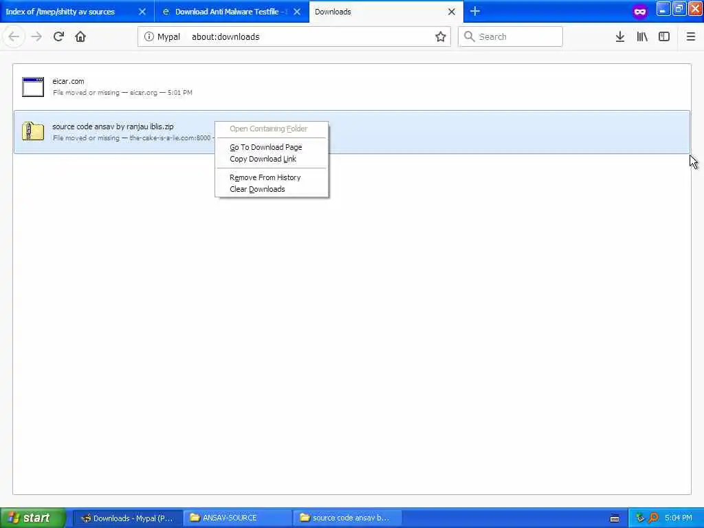Choose Go To Download Page

tap(266, 147)
